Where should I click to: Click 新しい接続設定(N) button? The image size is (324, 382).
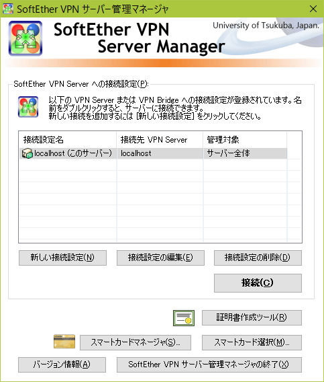point(62,258)
